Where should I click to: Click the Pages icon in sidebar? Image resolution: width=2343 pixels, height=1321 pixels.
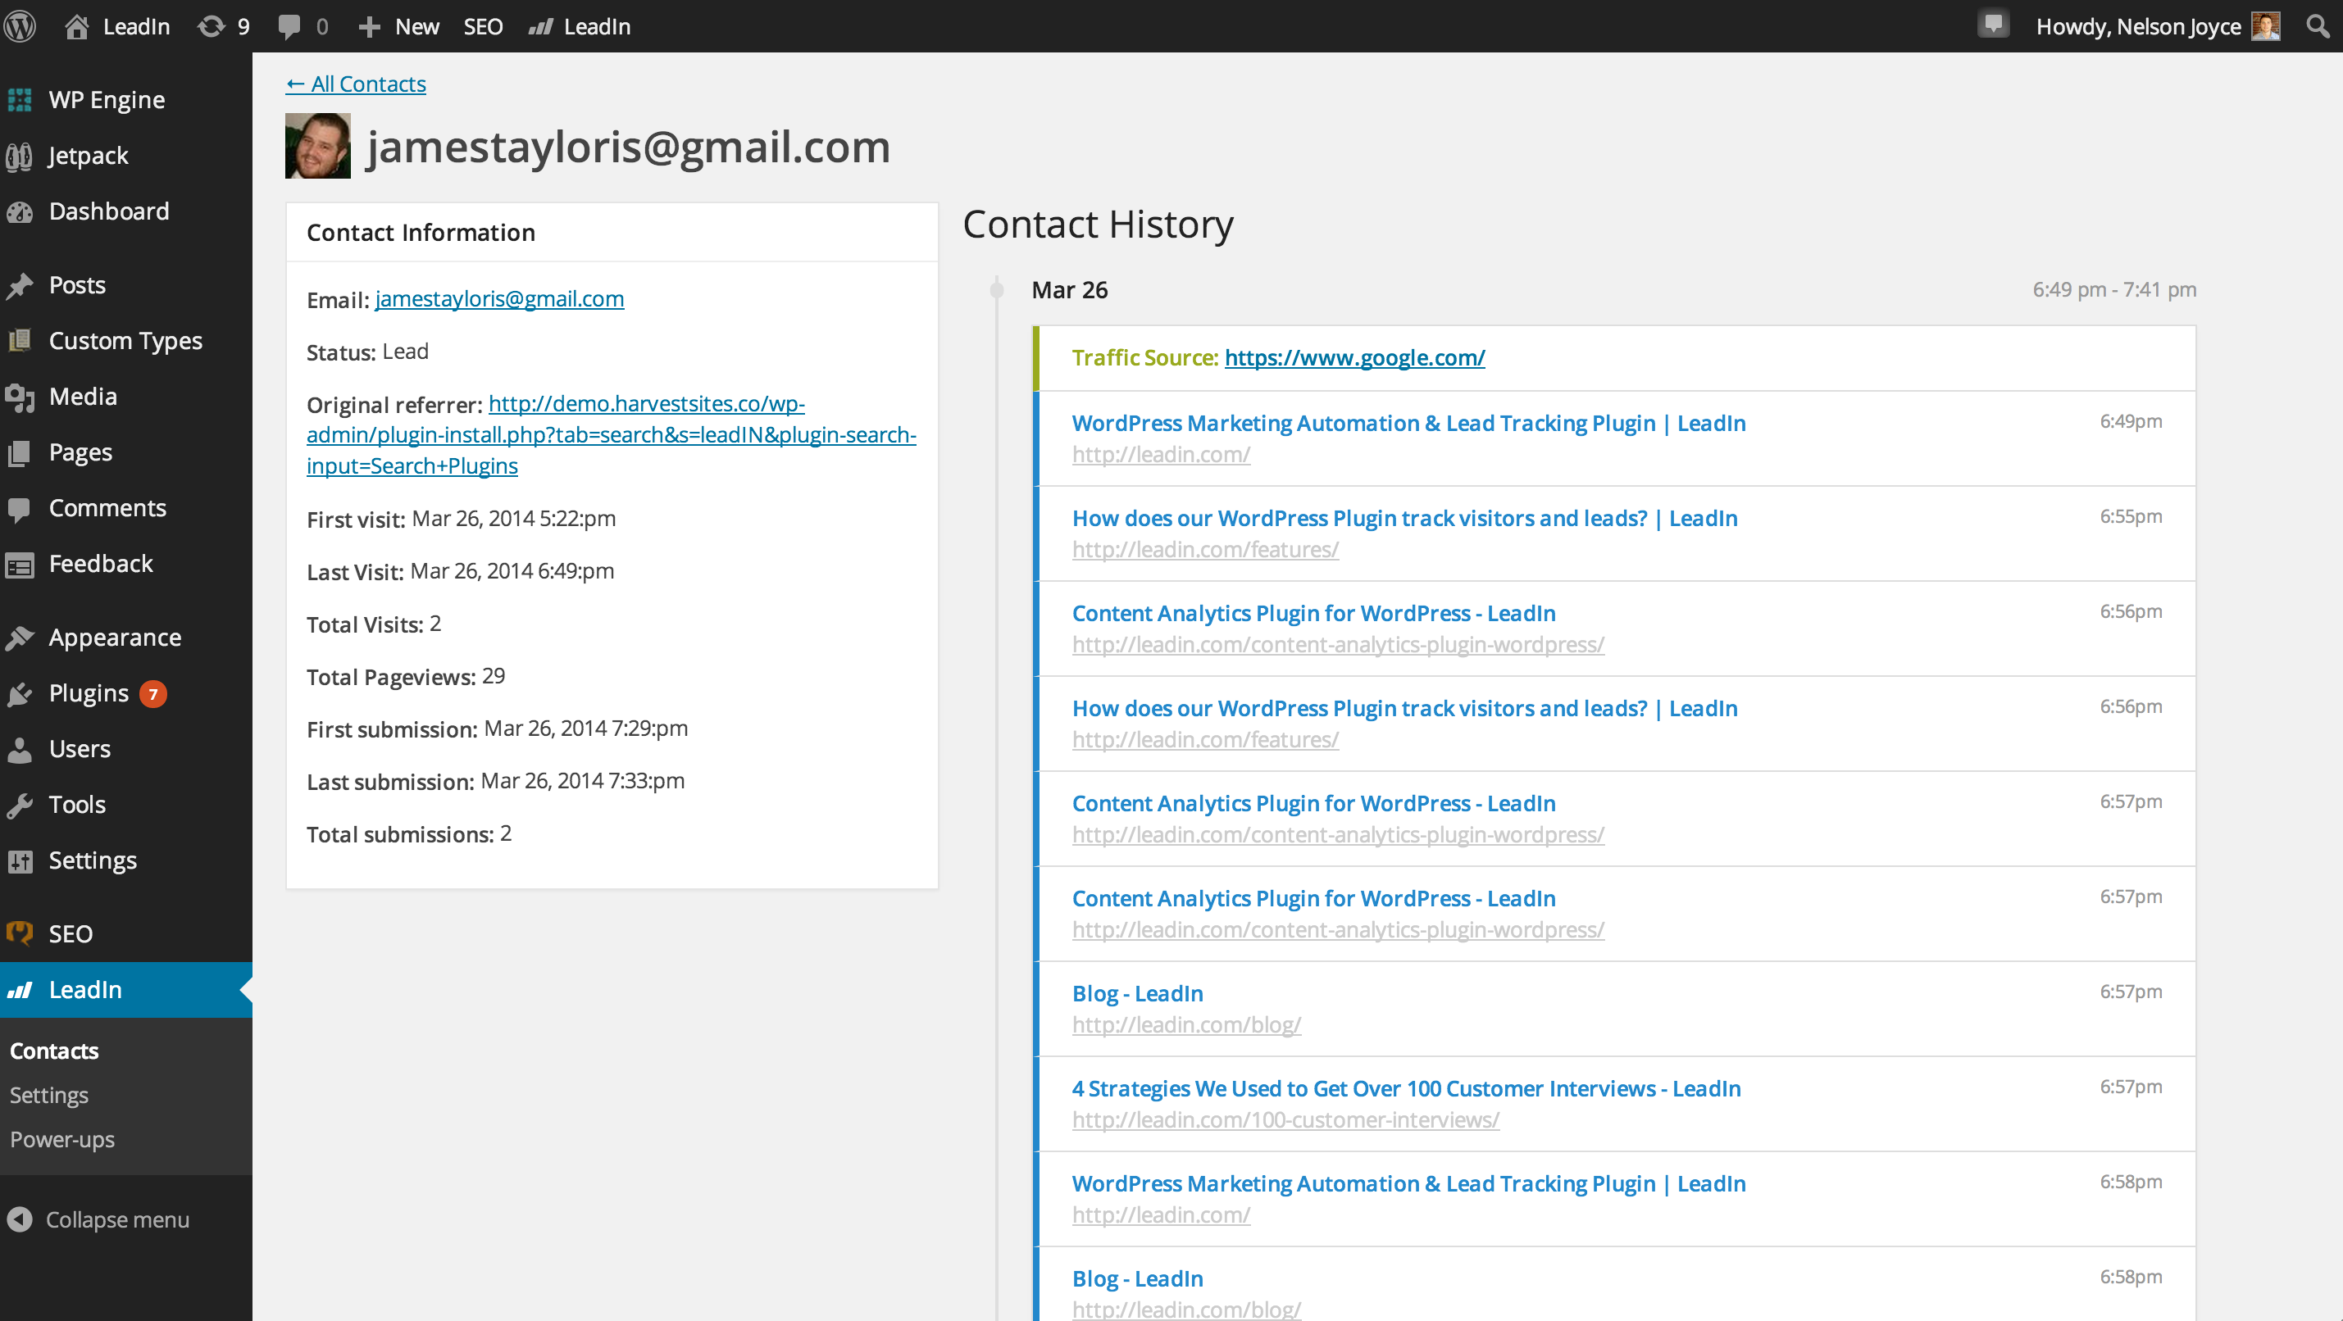point(20,452)
